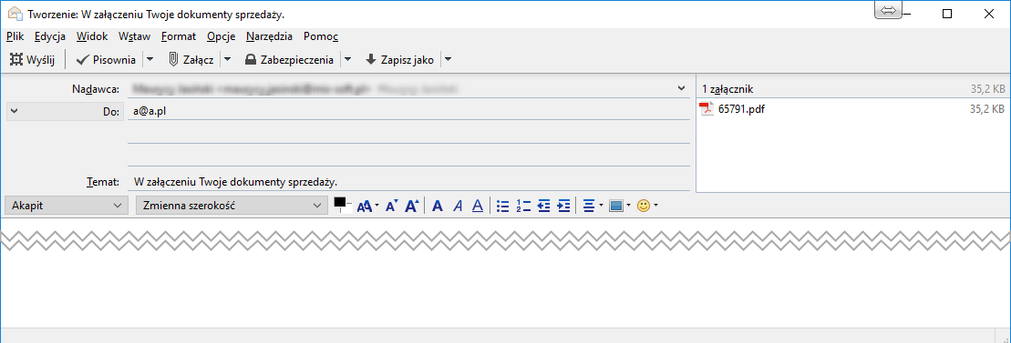Click the bold text formatting icon
1011x343 pixels.
[438, 206]
